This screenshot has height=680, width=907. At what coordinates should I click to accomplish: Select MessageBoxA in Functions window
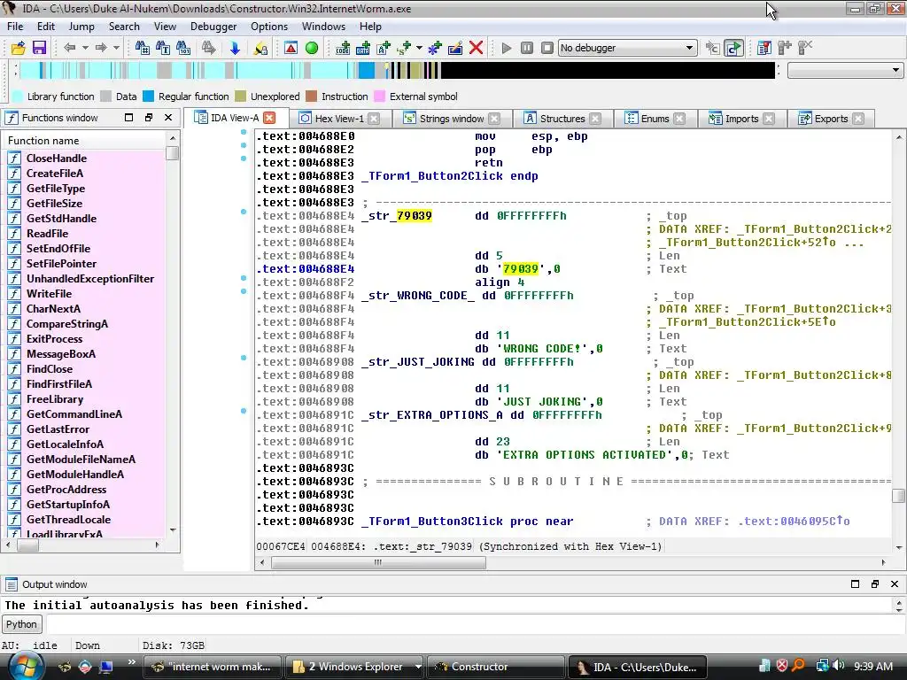tap(61, 354)
